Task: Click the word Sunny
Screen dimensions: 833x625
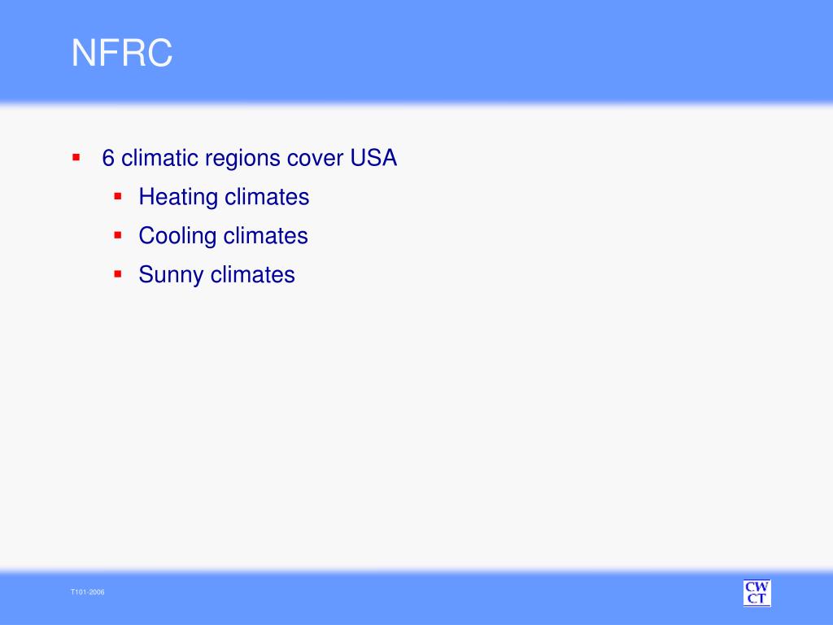Action: tap(171, 275)
